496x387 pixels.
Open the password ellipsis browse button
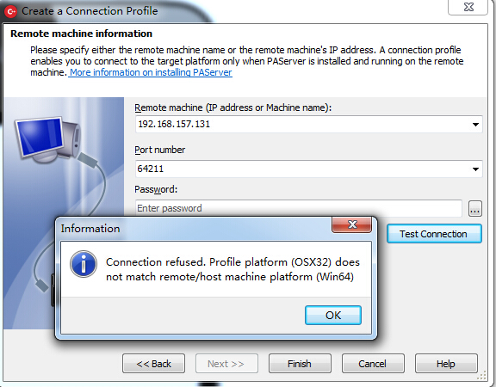pyautogui.click(x=474, y=208)
